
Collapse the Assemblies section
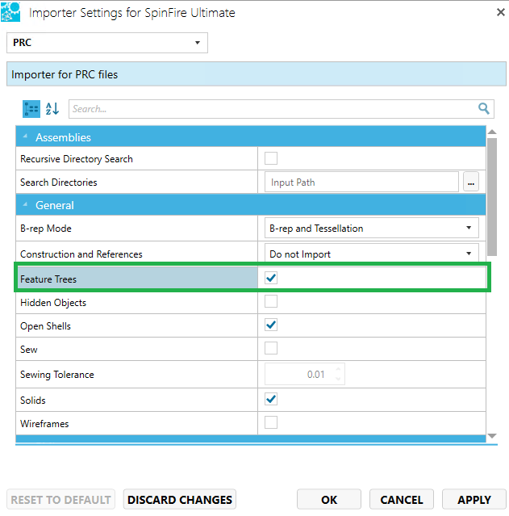[x=25, y=136]
